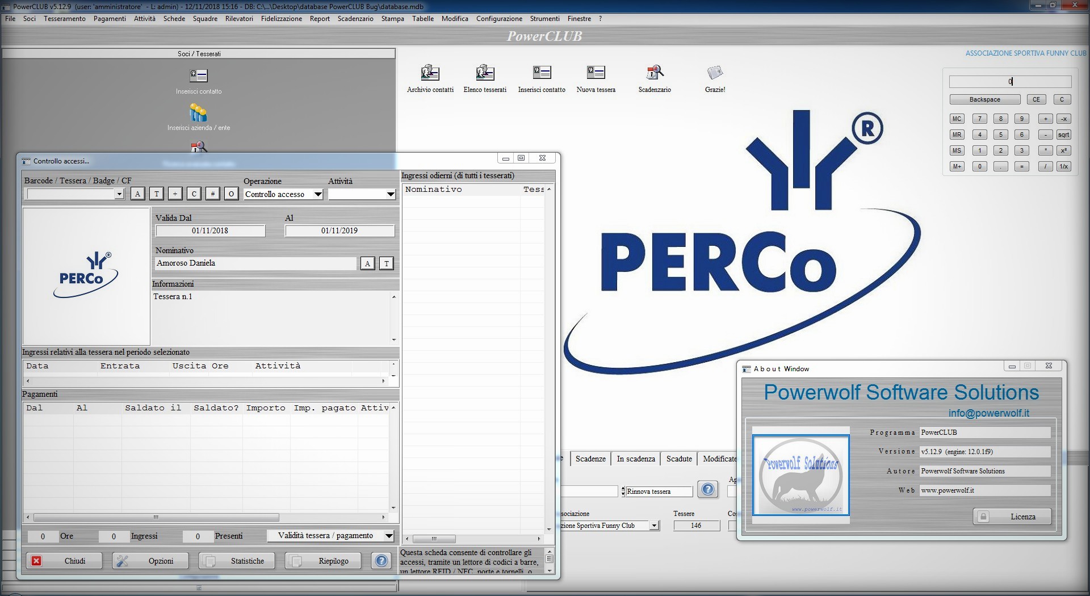
Task: Click Rinnova tessera stepper arrows
Action: coord(623,491)
